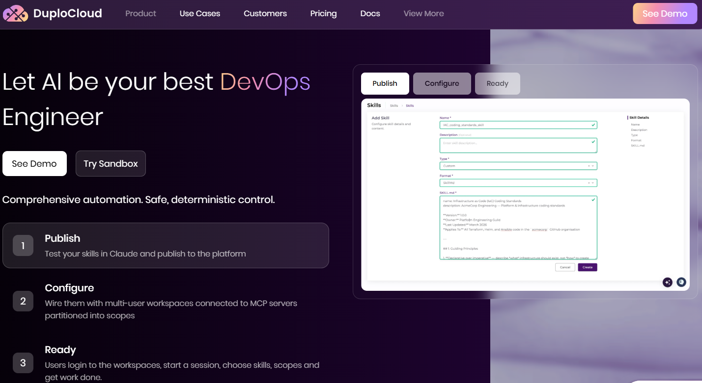Open the chat bubble icon in preview
Viewport: 702px width, 383px height.
[x=681, y=282]
